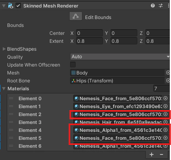Click the drag handle of Element 2

pos(11,114)
